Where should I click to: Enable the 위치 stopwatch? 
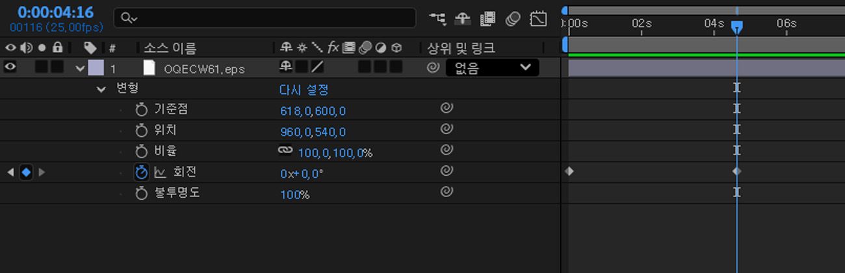click(x=142, y=130)
